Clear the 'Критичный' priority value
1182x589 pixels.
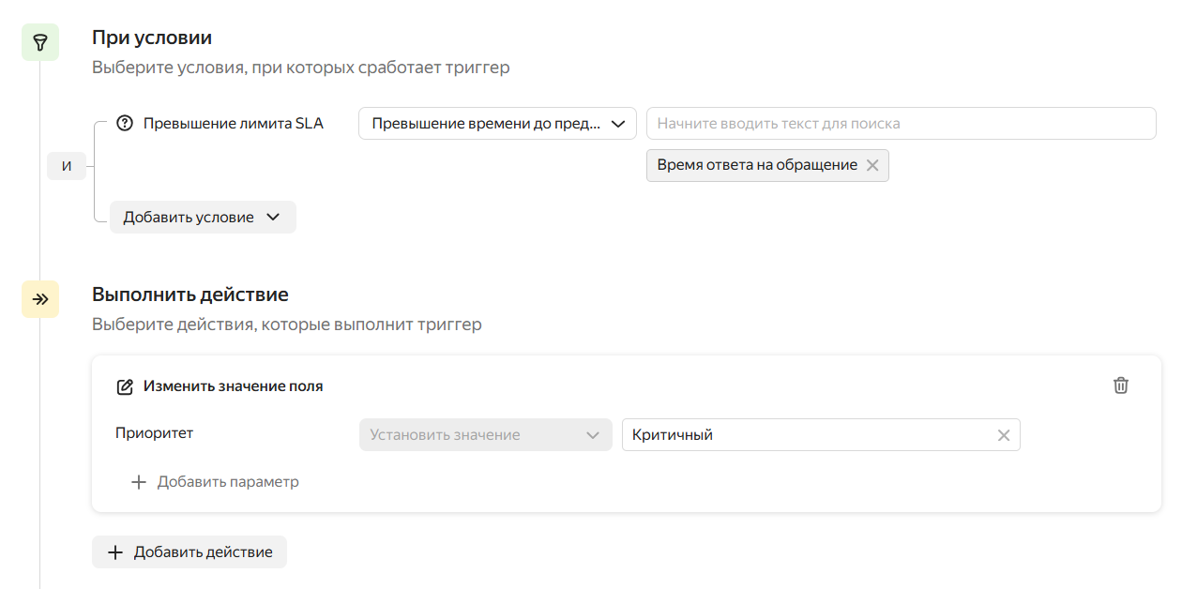1003,435
